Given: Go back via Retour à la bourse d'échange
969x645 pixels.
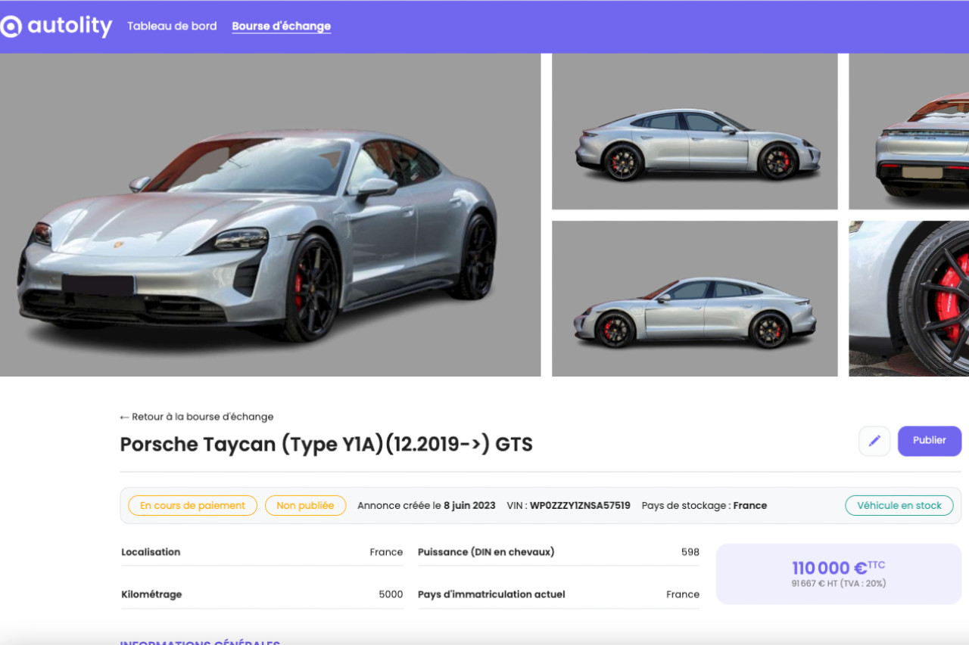Looking at the screenshot, I should point(197,417).
